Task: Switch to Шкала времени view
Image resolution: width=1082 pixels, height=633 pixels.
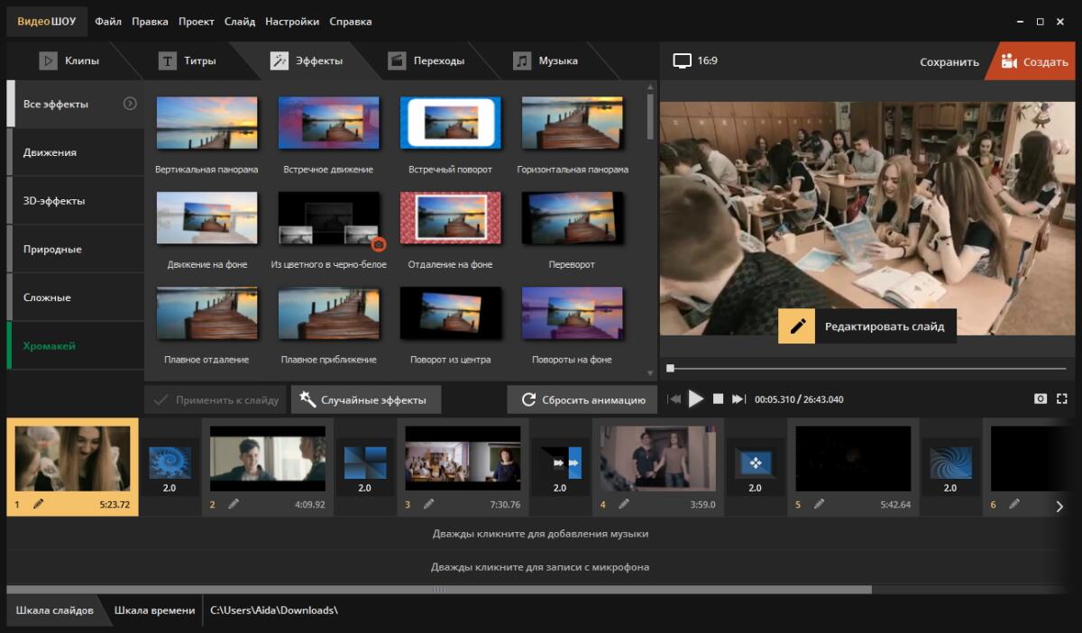Action: [x=154, y=610]
